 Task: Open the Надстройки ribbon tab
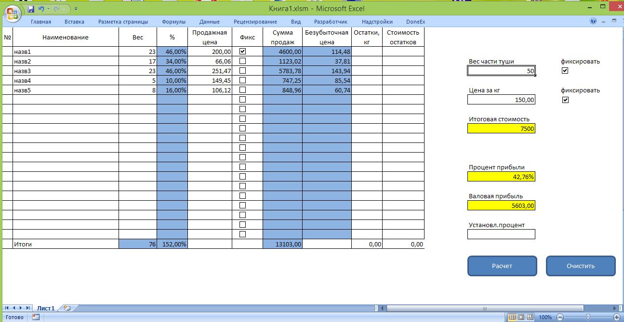[x=377, y=22]
